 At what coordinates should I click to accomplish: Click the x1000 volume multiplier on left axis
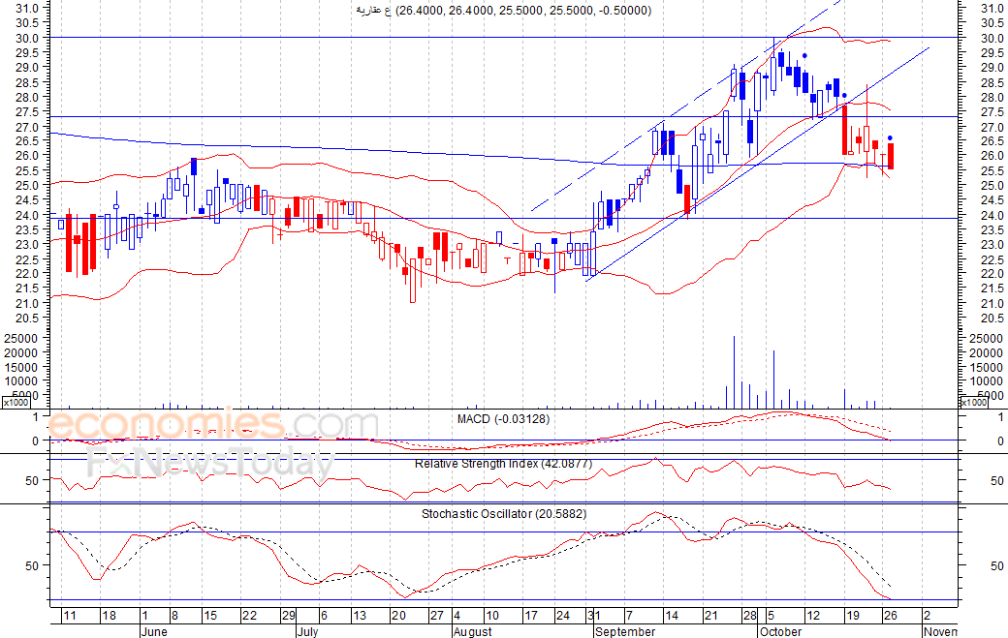coord(16,403)
